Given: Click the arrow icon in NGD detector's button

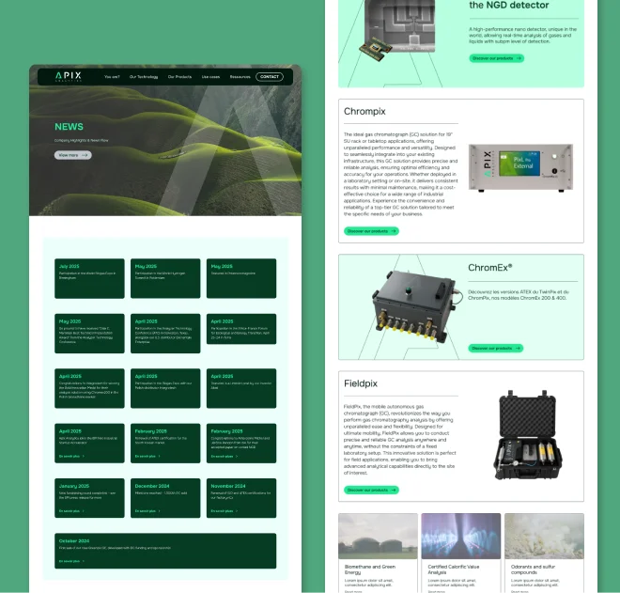Looking at the screenshot, I should (x=519, y=58).
